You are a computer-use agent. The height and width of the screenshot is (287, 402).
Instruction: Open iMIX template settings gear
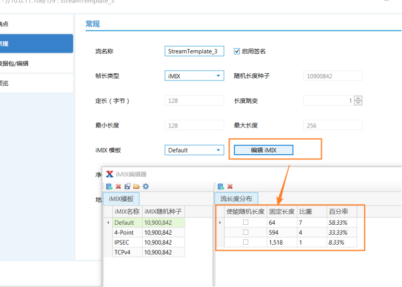[x=146, y=187]
